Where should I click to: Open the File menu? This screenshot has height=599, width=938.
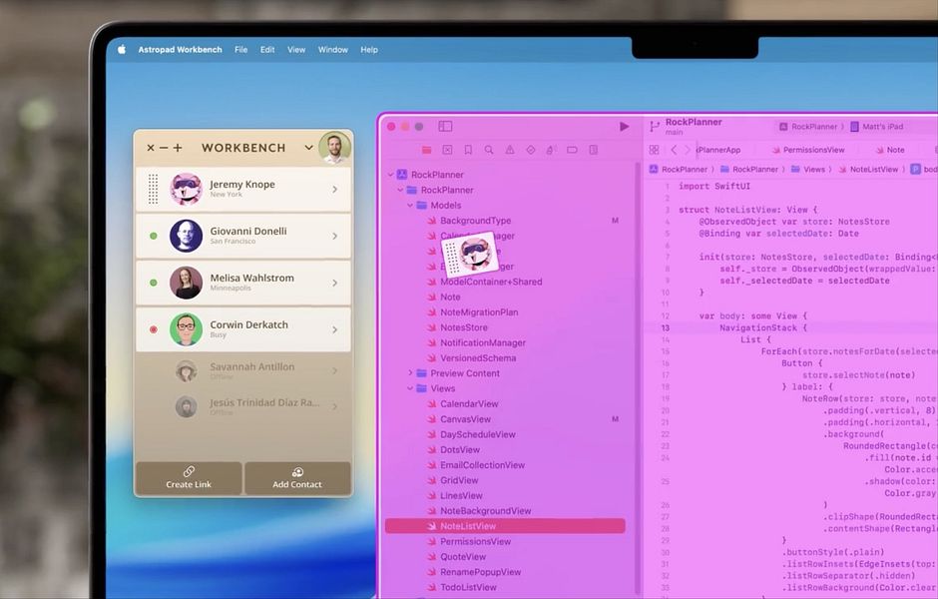point(241,50)
